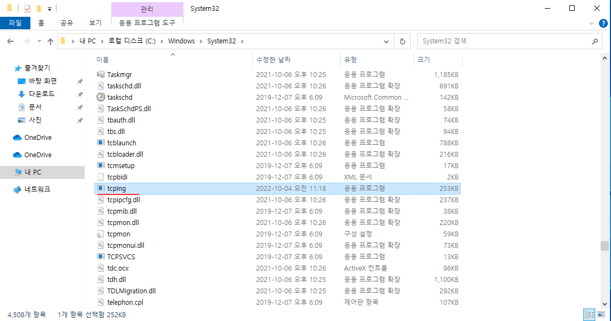The width and height of the screenshot is (611, 321).
Task: Click the vertical scrollbar thumb
Action: pos(604,246)
